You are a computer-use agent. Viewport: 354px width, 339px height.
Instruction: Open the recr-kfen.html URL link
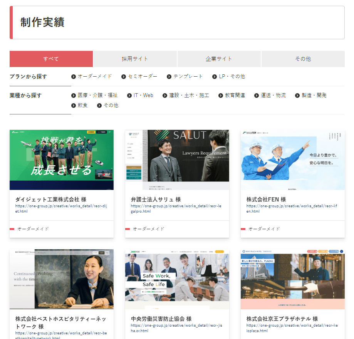click(x=292, y=209)
